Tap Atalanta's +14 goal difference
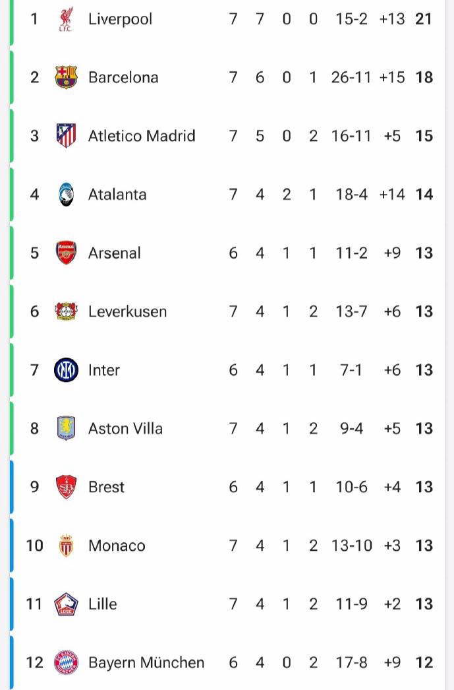Screen dimensions: 454x690 pos(391,194)
